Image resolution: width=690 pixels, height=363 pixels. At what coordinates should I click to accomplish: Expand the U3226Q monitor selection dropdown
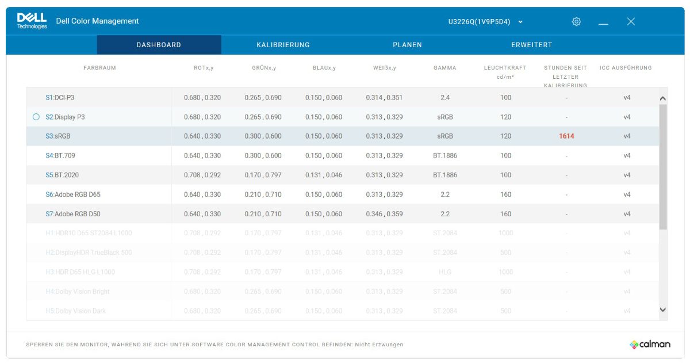pos(486,22)
